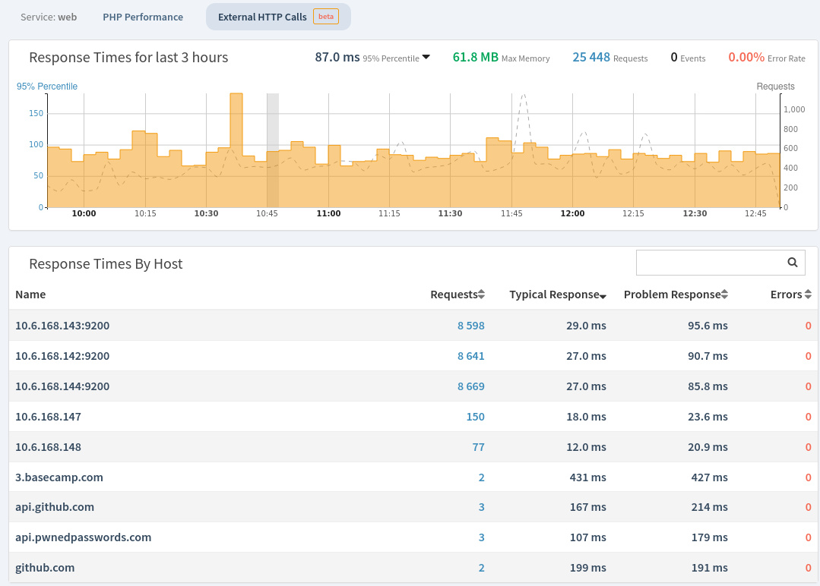
Task: Click the tallest orange bar near 10:35
Action: (x=236, y=150)
